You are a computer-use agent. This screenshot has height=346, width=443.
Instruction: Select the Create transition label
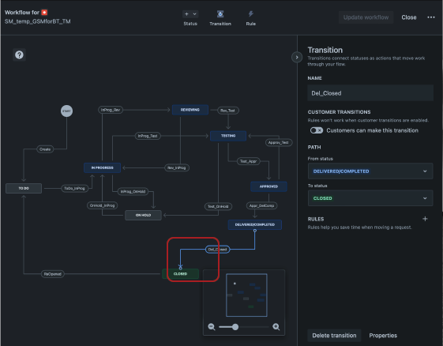tap(45, 149)
